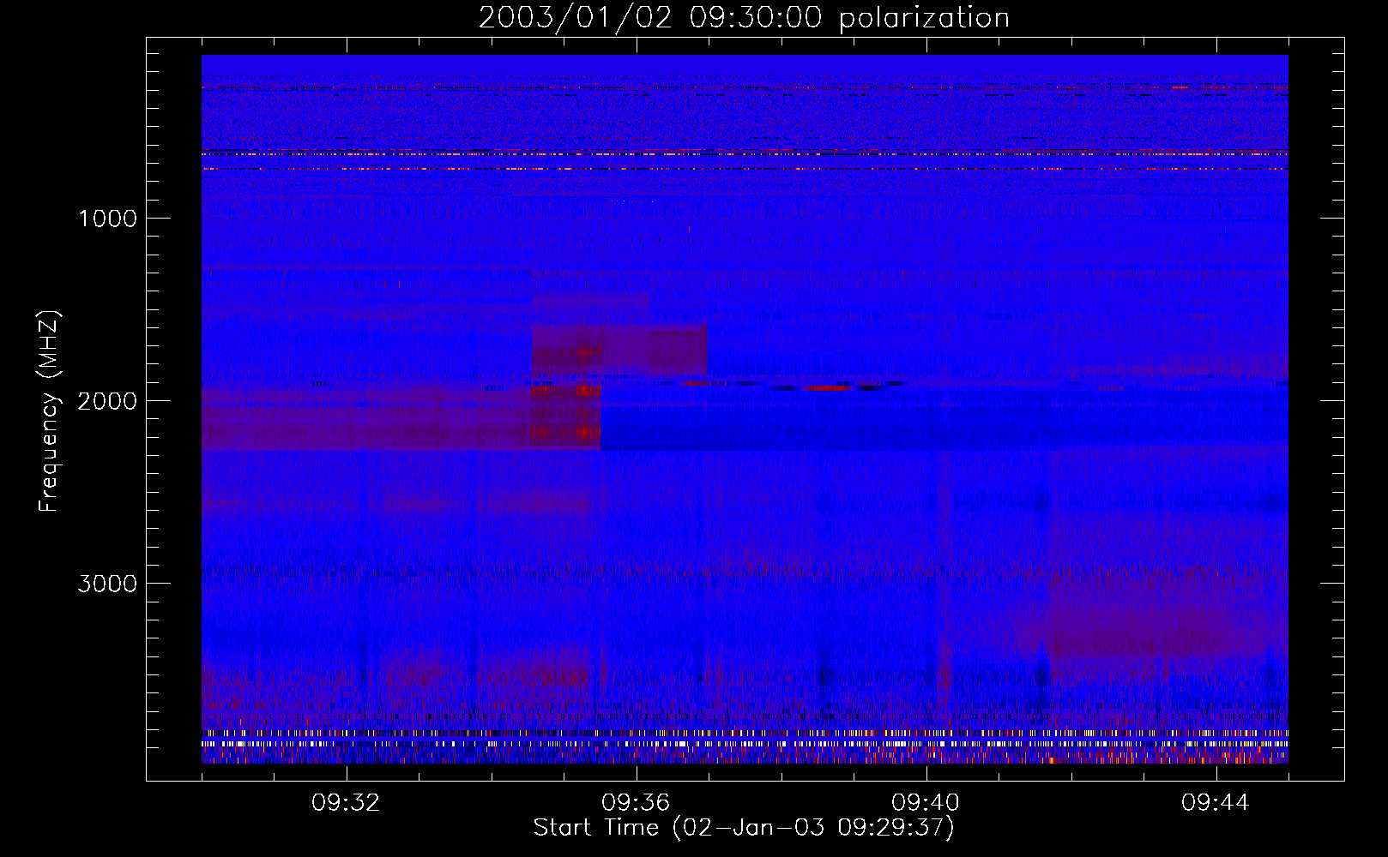
Task: Click the 'Start Time (02-Jan-03 09:29:37)' label
Action: click(744, 828)
